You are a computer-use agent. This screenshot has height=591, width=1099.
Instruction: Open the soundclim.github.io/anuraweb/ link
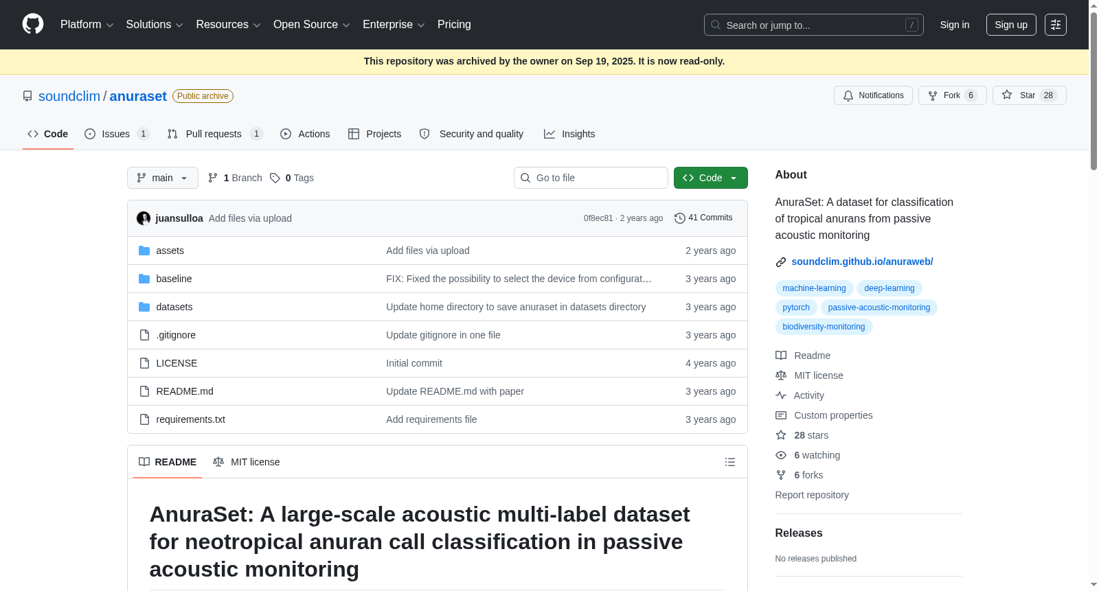(862, 262)
